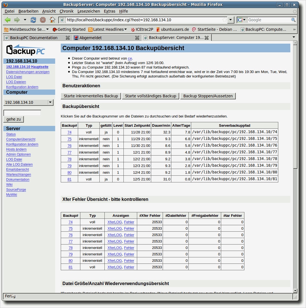Open Meistbesuchte Seiten bookmarks folder
306x308 pixels.
(x=26, y=29)
